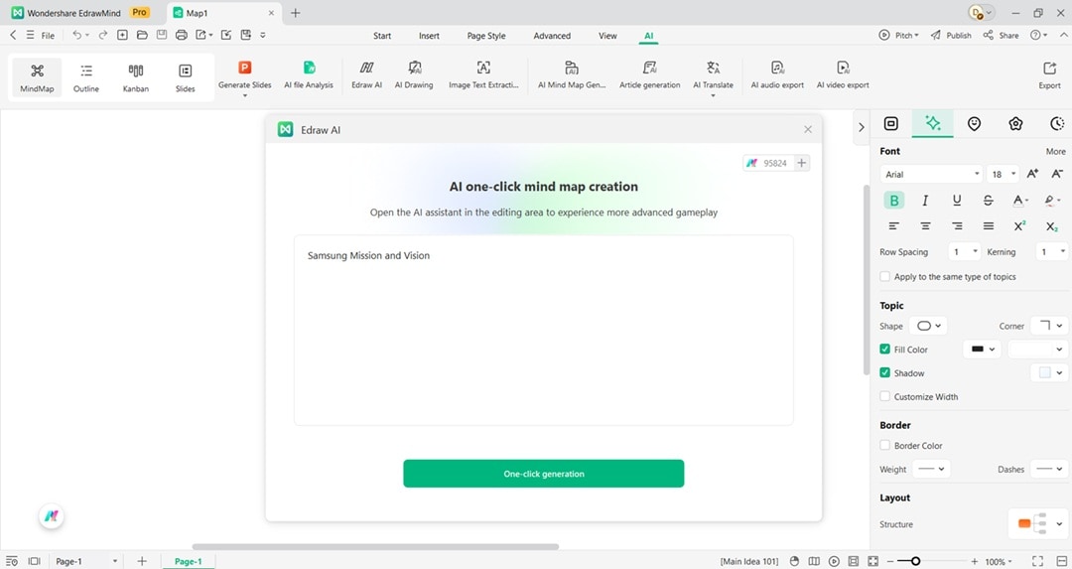Screen dimensions: 1072x569
Task: Open the AI style panel tab
Action: 932,123
